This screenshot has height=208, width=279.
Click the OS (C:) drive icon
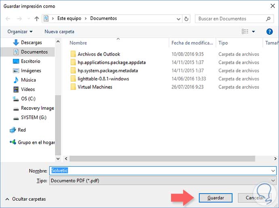16,99
